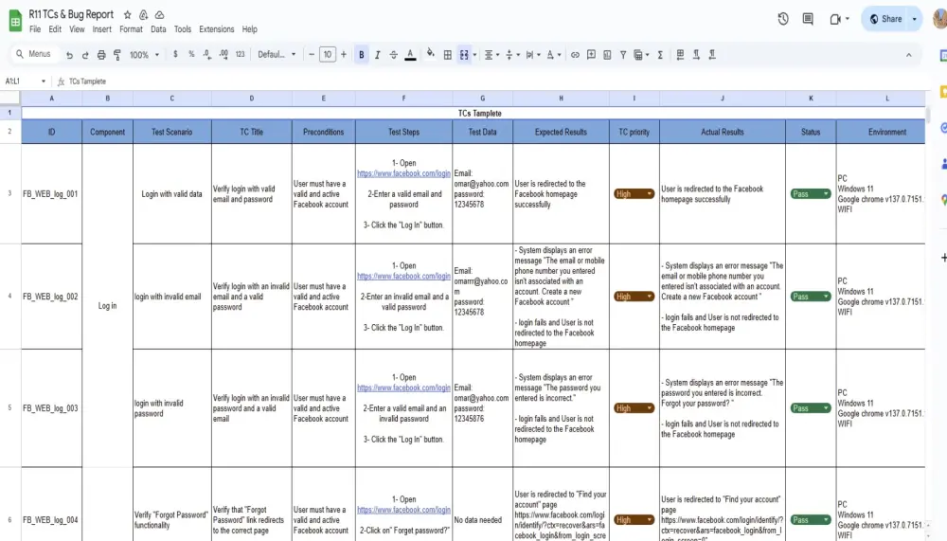Image resolution: width=947 pixels, height=541 pixels.
Task: Print the spreadsheet via printer icon
Action: (x=101, y=55)
